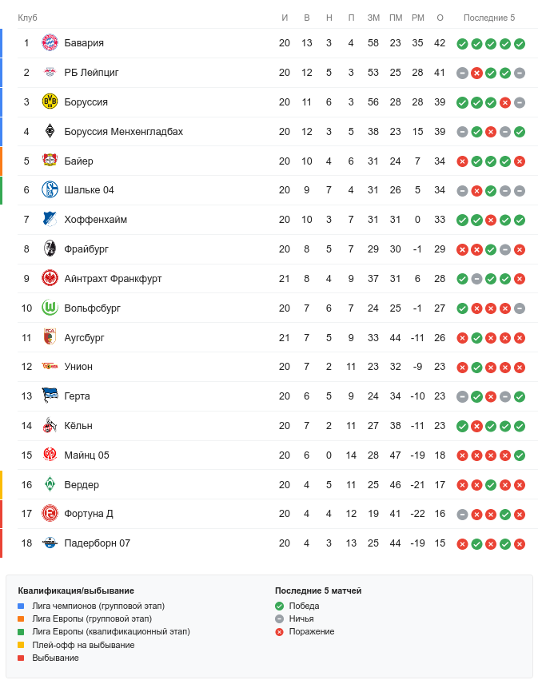
Task: Click the Hertha flag logo
Action: (x=50, y=396)
